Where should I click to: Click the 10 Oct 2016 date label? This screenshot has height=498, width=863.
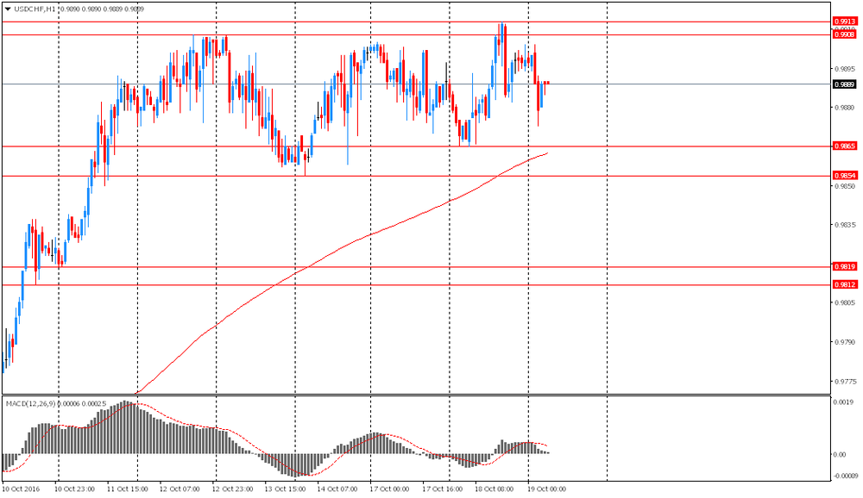pyautogui.click(x=22, y=489)
